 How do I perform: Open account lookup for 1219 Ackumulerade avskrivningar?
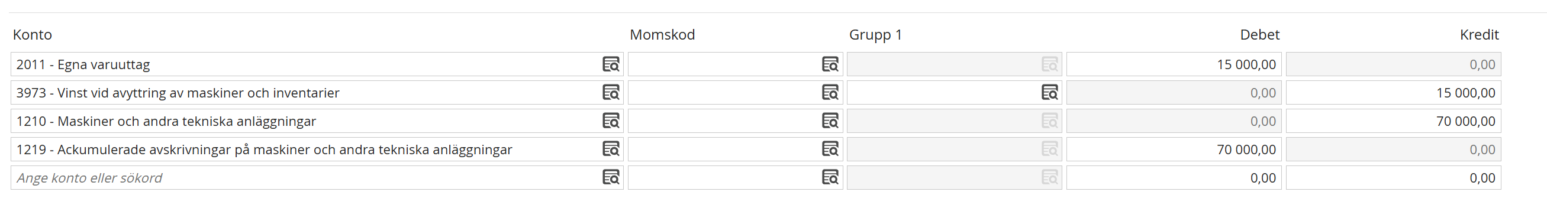611,149
